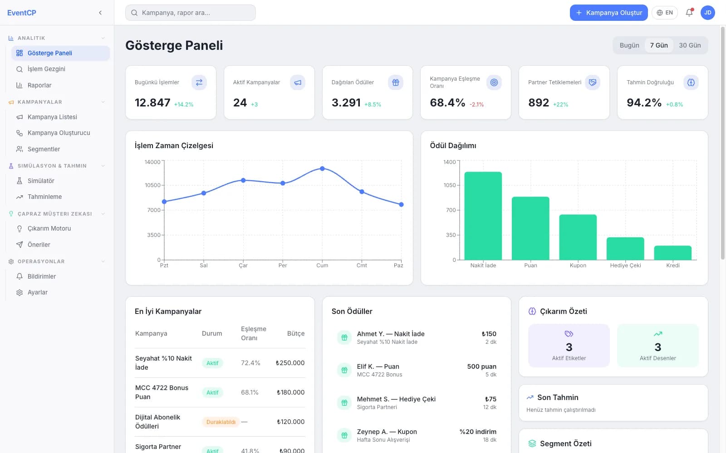Open the notifications bell icon
726x453 pixels.
(x=689, y=13)
